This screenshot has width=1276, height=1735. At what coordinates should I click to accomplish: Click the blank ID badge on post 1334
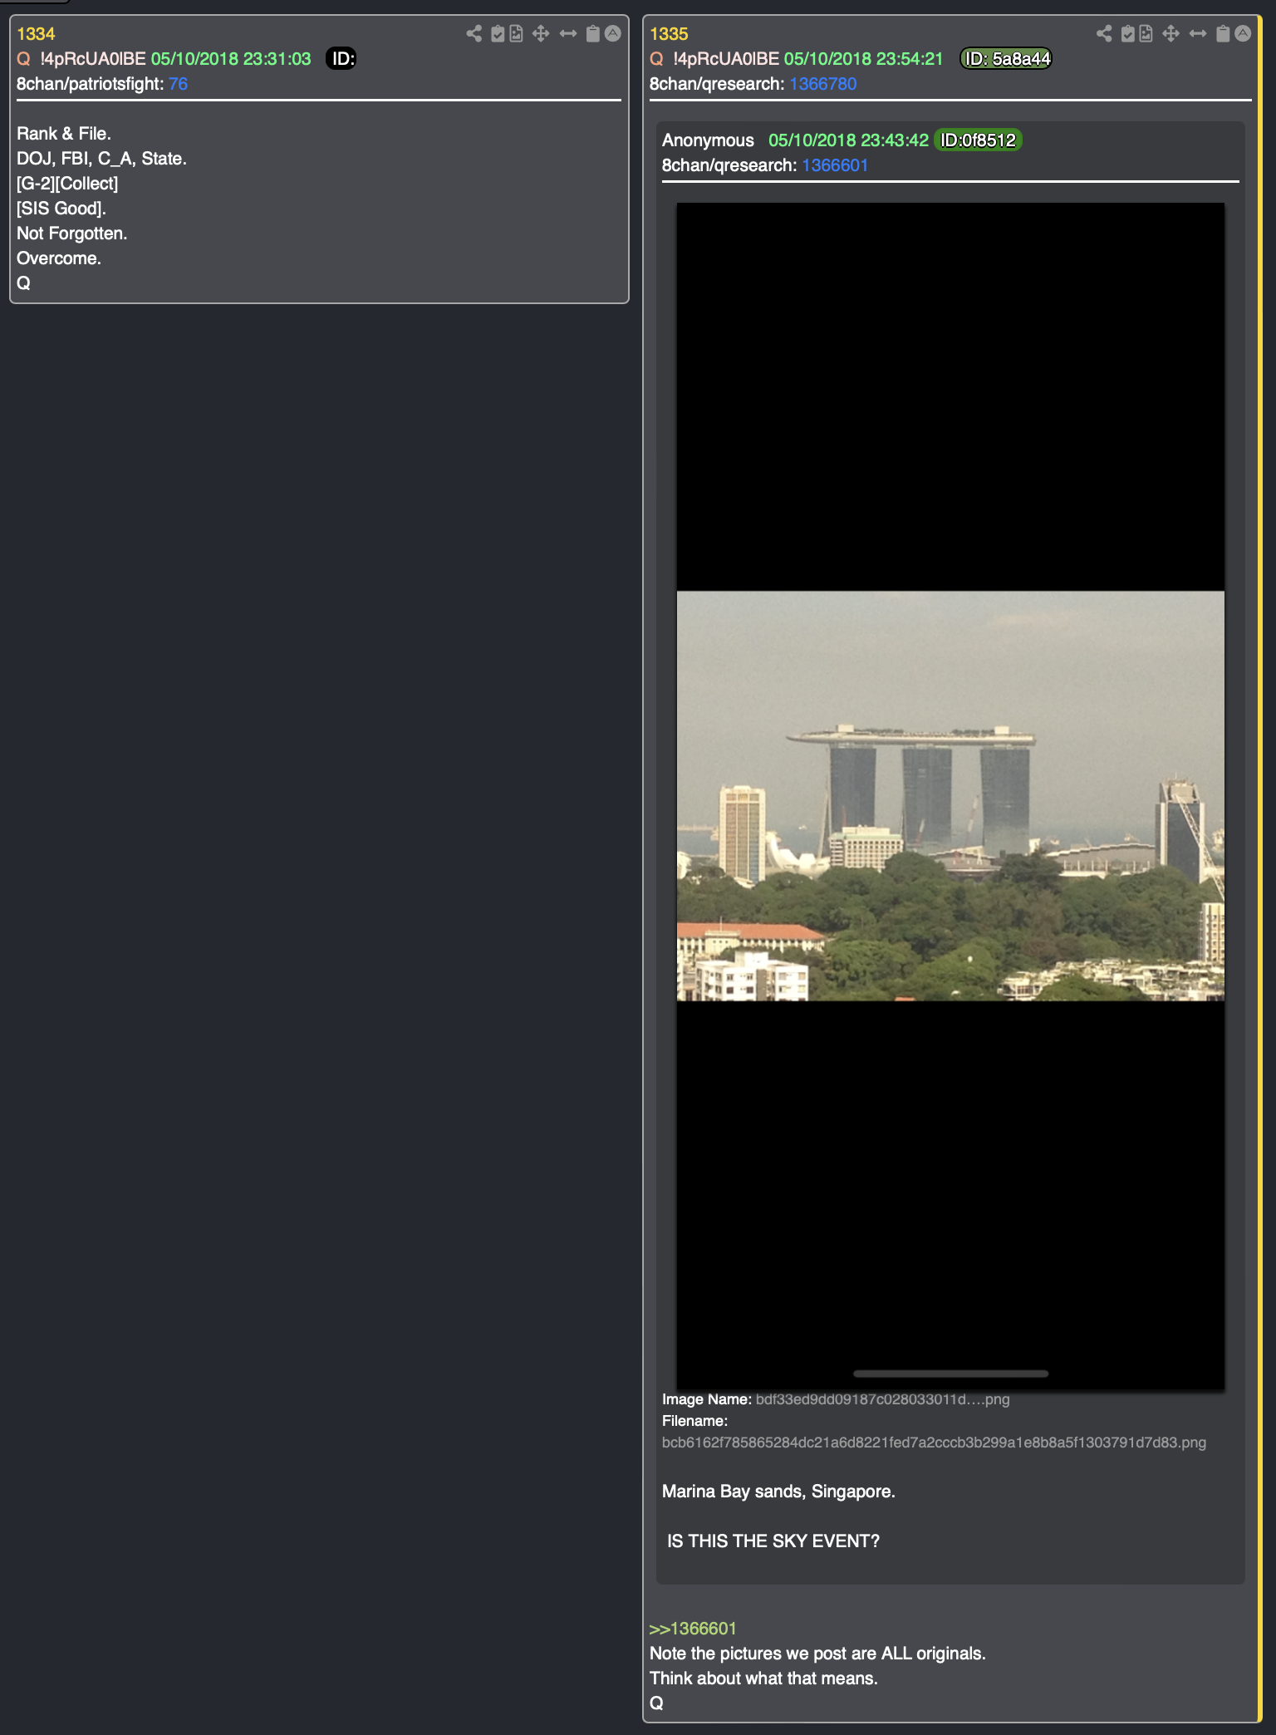(x=341, y=59)
